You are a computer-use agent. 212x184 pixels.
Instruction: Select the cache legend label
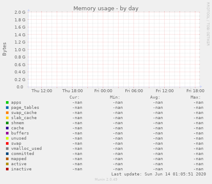(x=17, y=128)
